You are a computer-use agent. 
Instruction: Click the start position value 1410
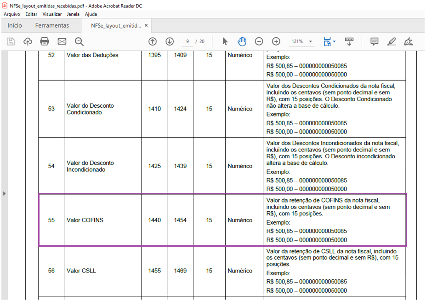[x=154, y=109]
